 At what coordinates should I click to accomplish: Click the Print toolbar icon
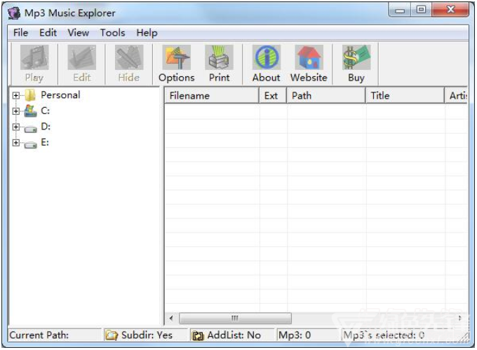click(219, 57)
